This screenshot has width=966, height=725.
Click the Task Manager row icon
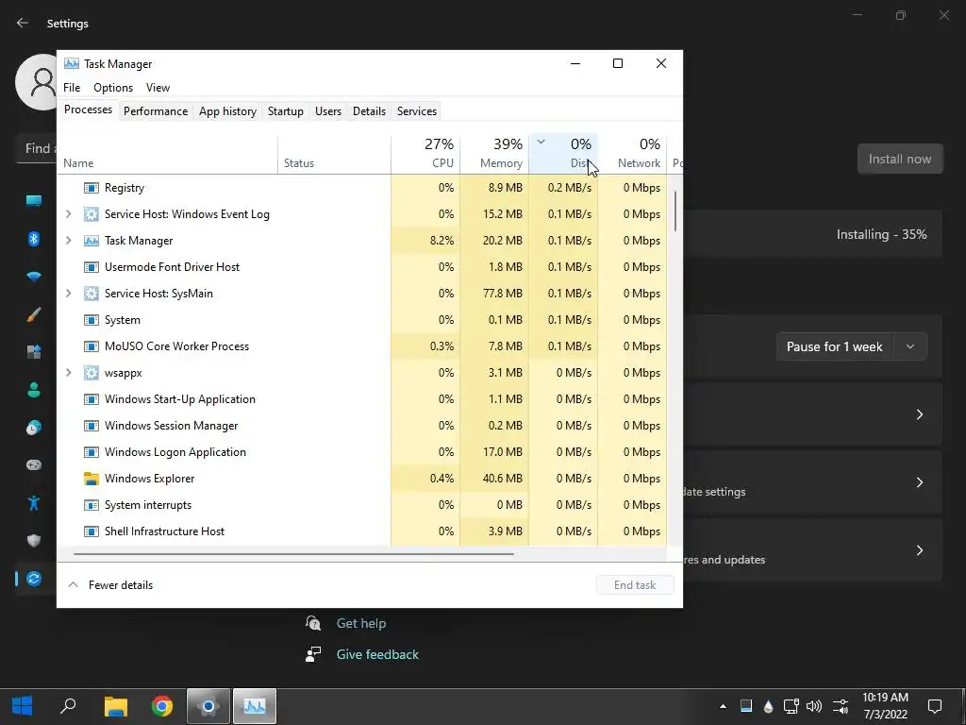coord(92,241)
